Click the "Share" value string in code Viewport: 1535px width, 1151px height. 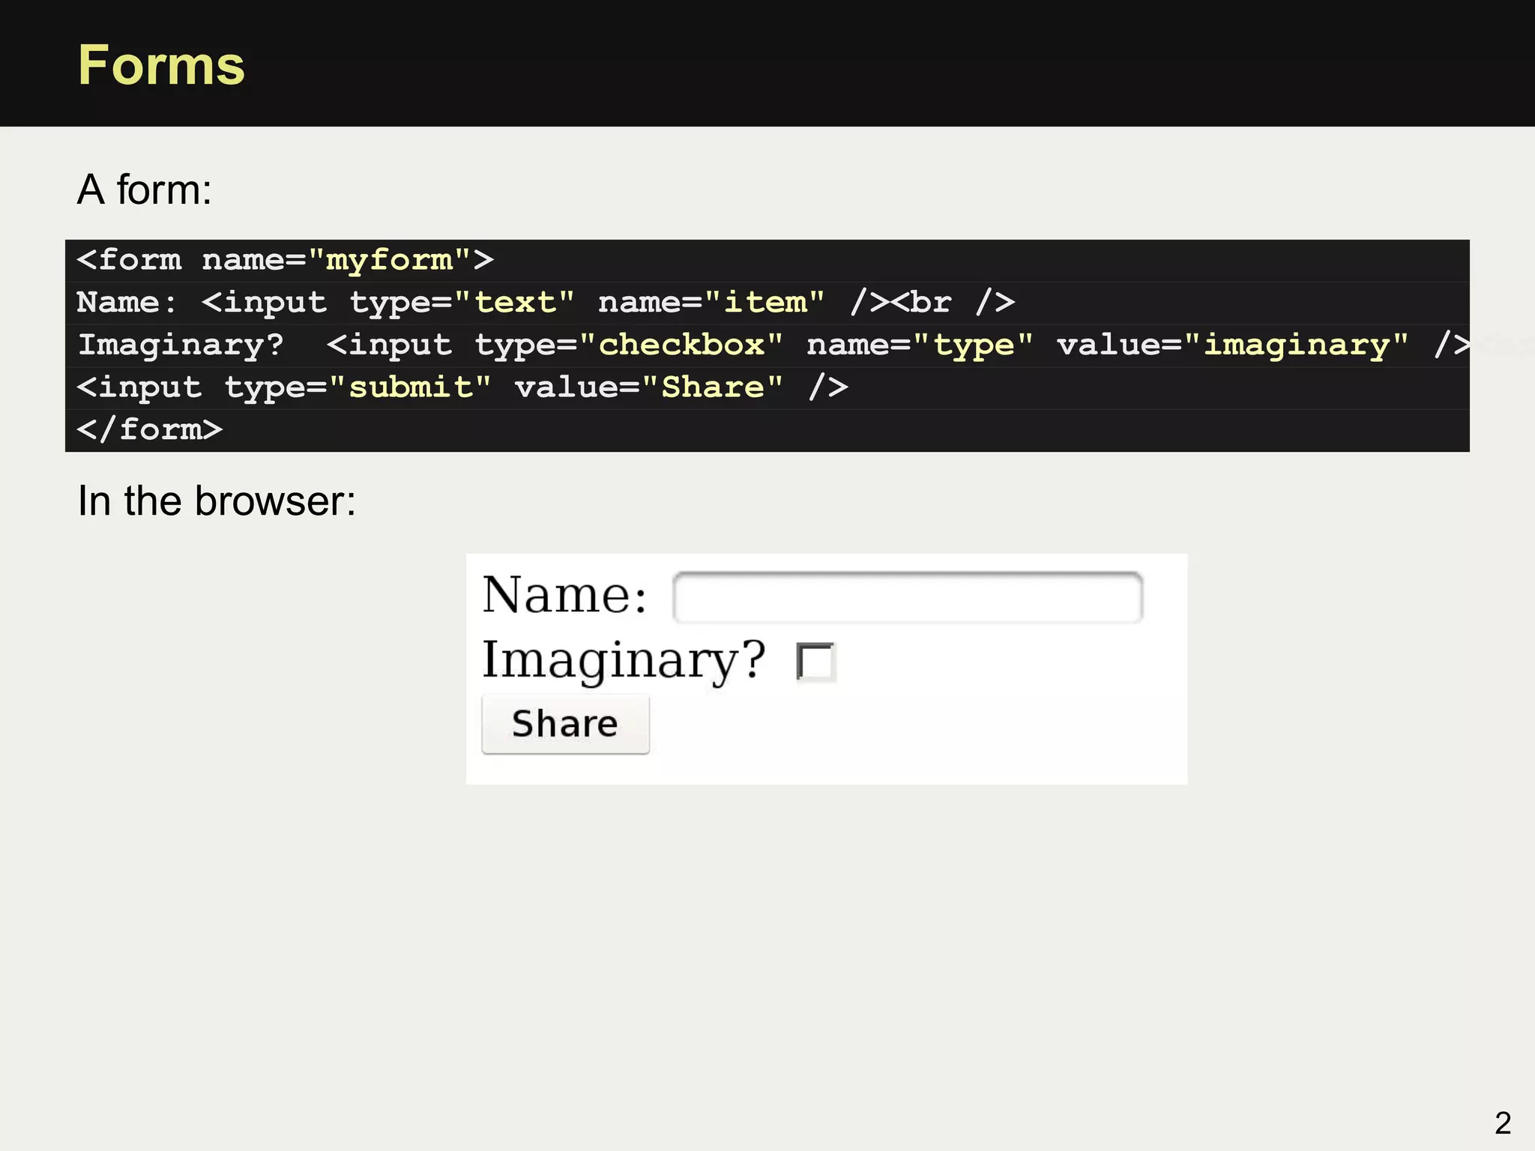(713, 387)
